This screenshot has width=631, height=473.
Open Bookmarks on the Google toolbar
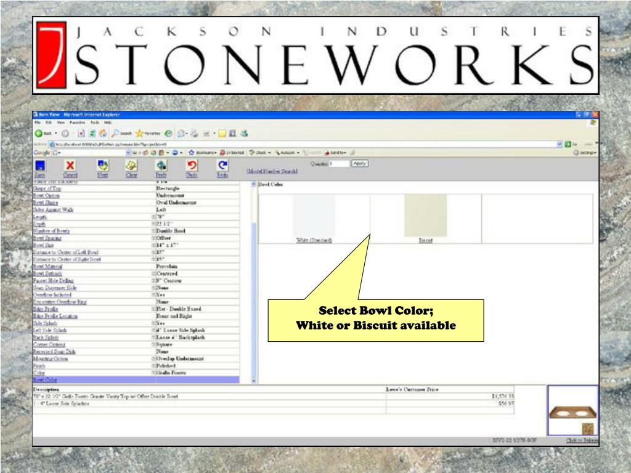pos(202,153)
